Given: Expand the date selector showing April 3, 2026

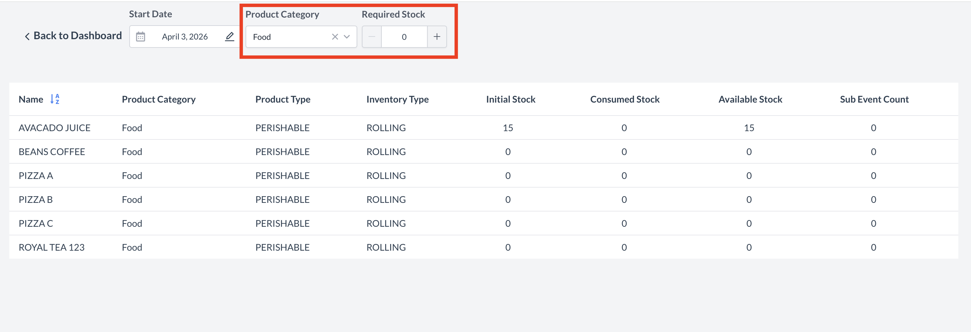Looking at the screenshot, I should (x=185, y=37).
